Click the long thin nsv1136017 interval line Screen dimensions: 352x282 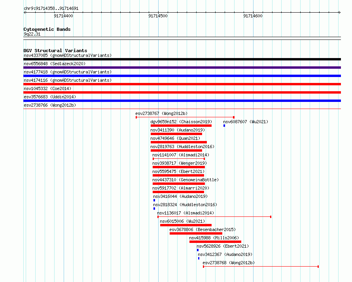(x=214, y=217)
